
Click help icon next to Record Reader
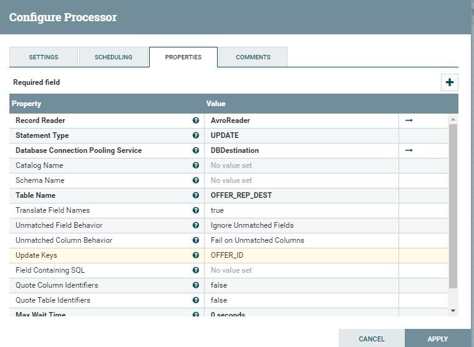coord(196,120)
